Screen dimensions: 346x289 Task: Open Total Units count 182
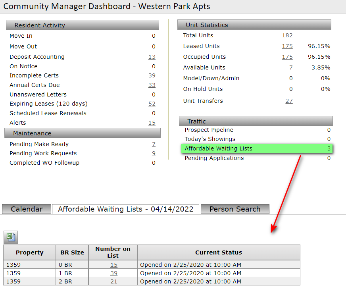click(x=287, y=36)
